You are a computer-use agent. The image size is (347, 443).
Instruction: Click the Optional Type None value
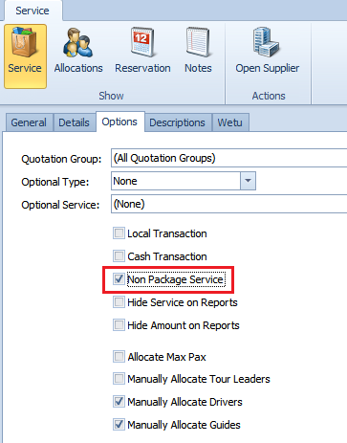[x=125, y=181]
